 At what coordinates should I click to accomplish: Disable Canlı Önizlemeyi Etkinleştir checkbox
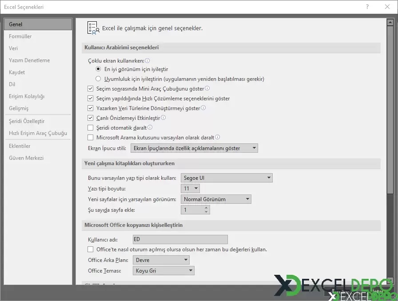pyautogui.click(x=90, y=118)
